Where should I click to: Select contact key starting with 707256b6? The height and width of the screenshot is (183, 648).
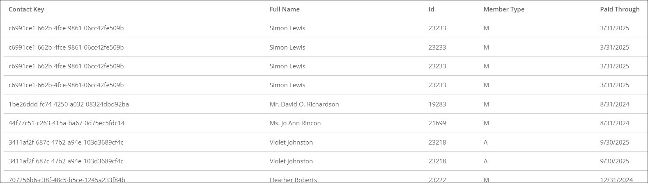[x=67, y=180]
